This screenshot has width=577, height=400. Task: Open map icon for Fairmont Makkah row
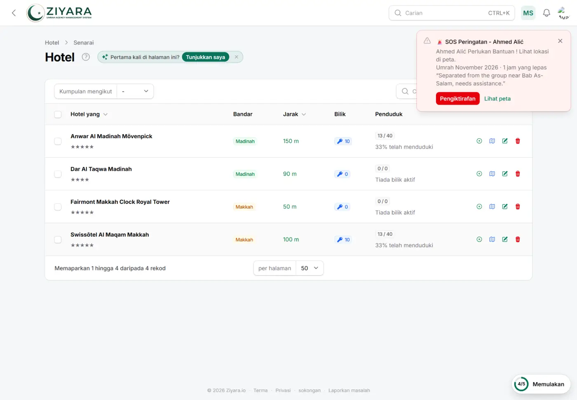click(x=492, y=207)
